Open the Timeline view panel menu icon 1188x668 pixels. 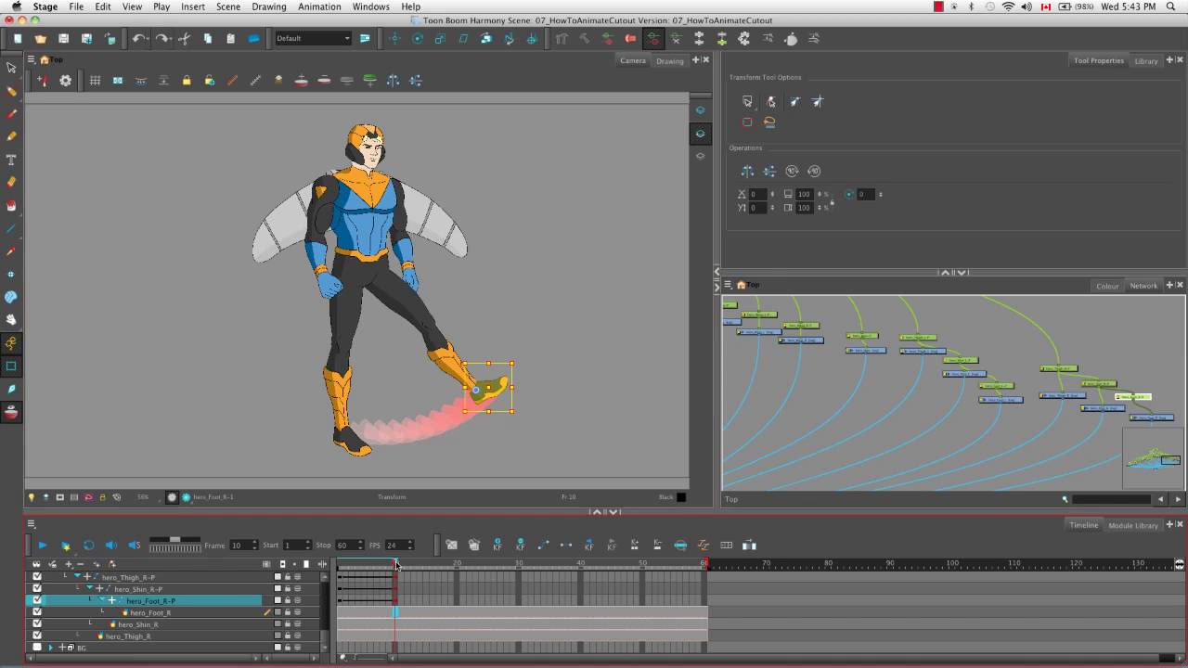(x=31, y=524)
